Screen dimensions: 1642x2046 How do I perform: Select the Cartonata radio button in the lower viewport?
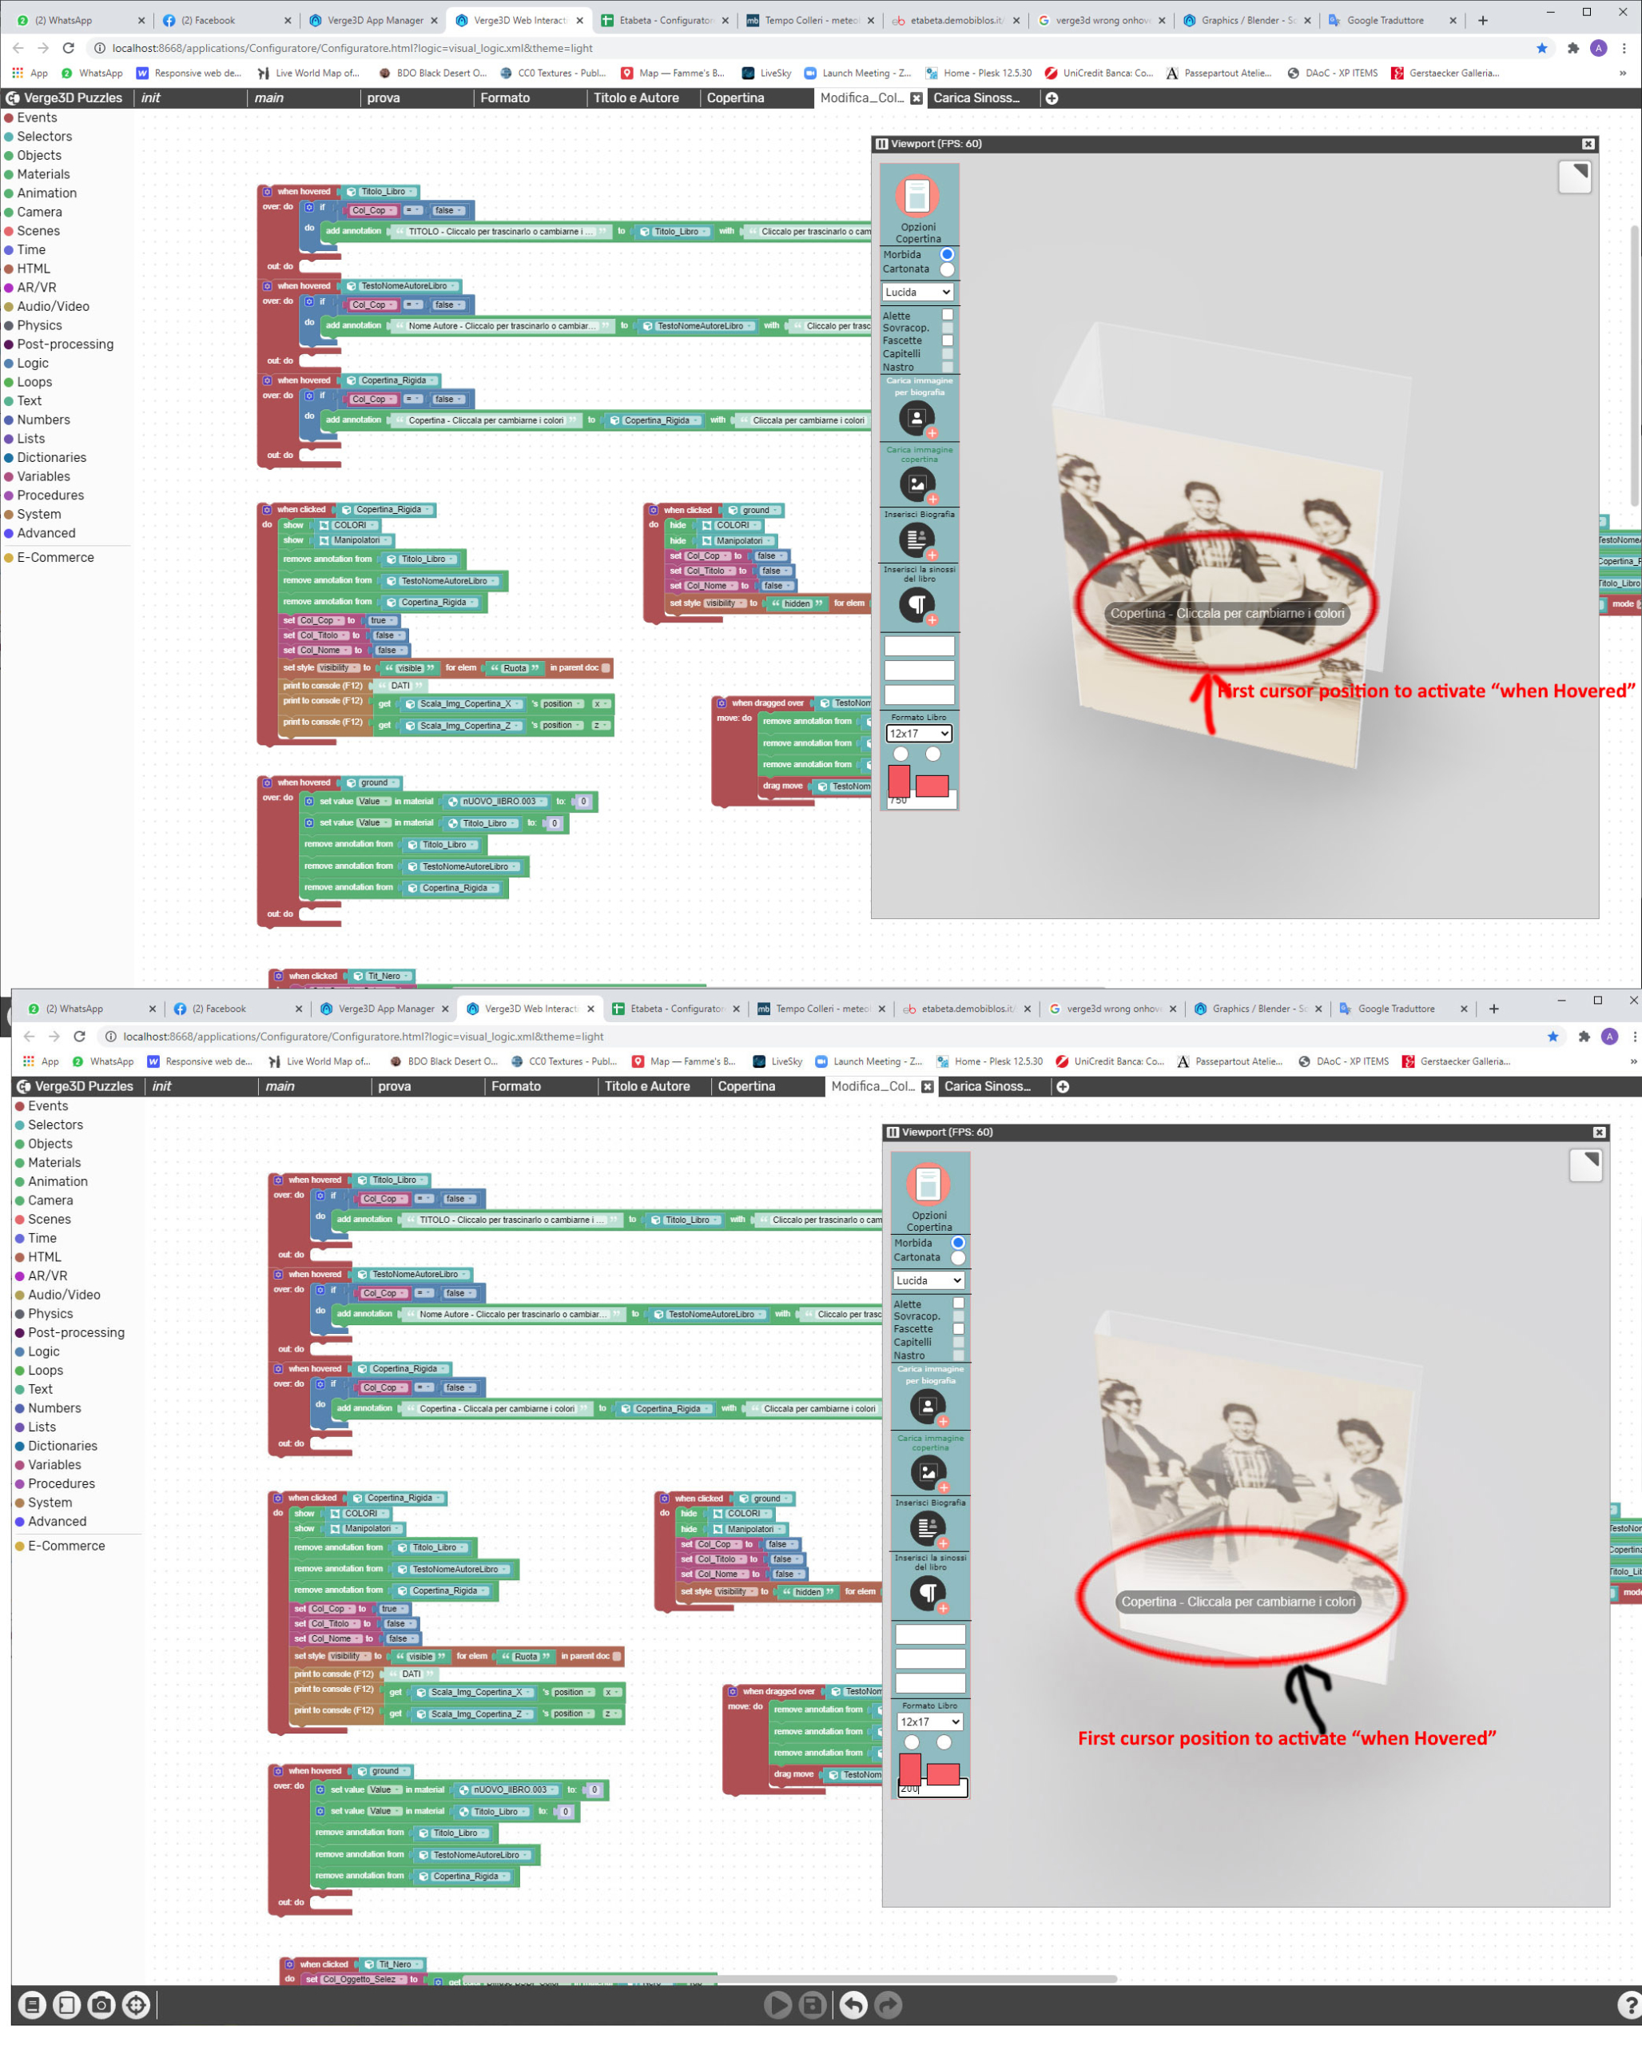pos(958,1257)
